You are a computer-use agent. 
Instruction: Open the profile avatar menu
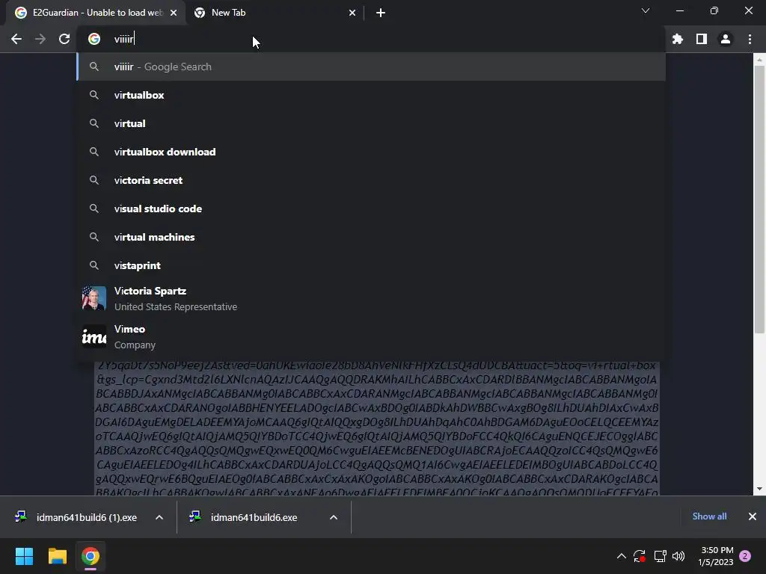[x=726, y=39]
